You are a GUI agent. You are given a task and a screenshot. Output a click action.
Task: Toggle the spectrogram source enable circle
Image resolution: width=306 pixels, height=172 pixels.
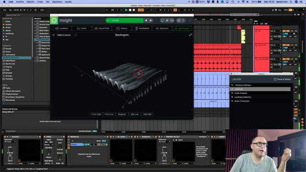(x=54, y=35)
